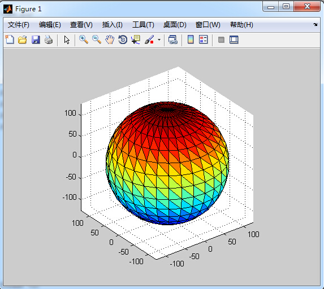Click the New Figure icon
The image size is (324, 289).
tap(10, 40)
